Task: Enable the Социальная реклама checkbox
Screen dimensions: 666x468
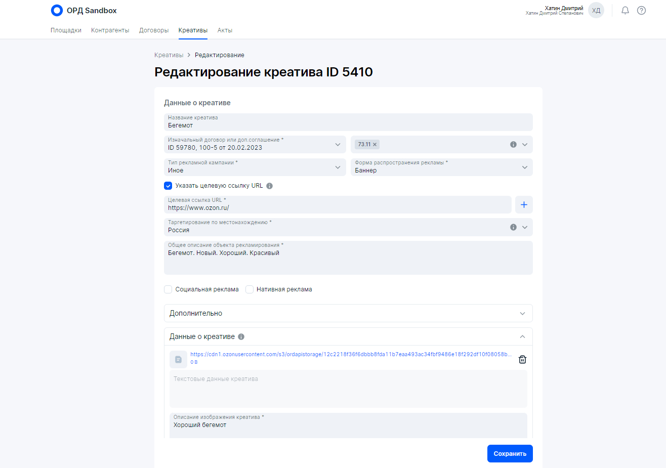Action: click(168, 289)
